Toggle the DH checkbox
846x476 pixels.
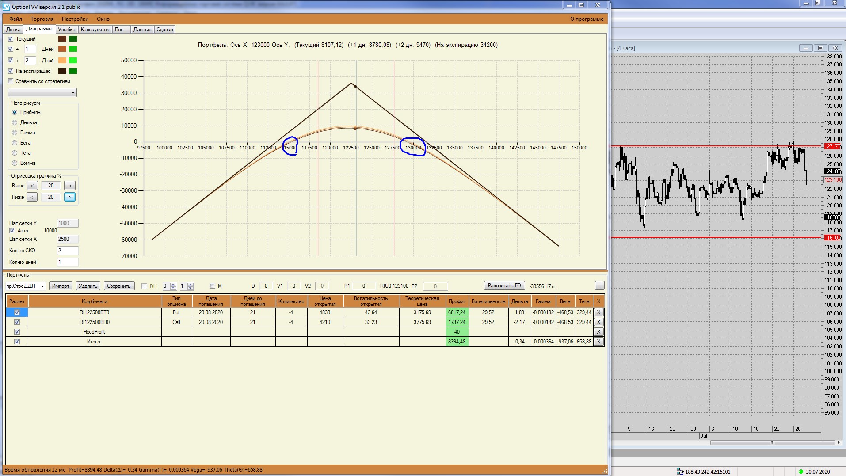pyautogui.click(x=144, y=286)
